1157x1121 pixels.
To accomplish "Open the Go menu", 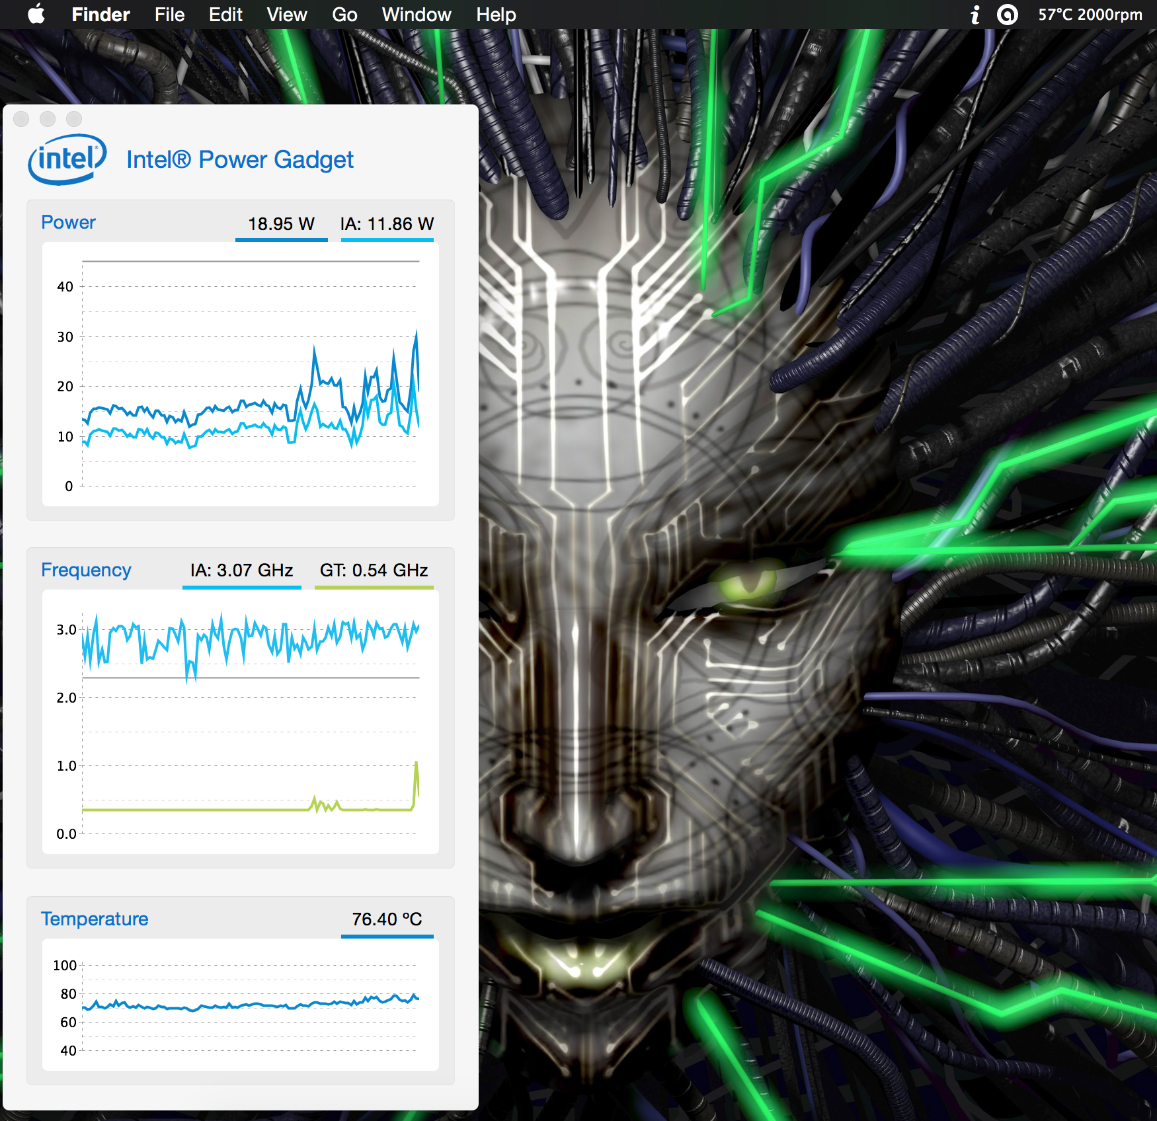I will coord(344,15).
